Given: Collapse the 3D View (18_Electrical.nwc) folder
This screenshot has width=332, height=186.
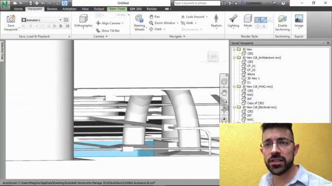Looking at the screenshot, I should (234, 107).
